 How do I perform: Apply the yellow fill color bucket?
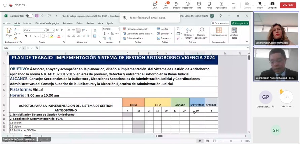click(51, 36)
